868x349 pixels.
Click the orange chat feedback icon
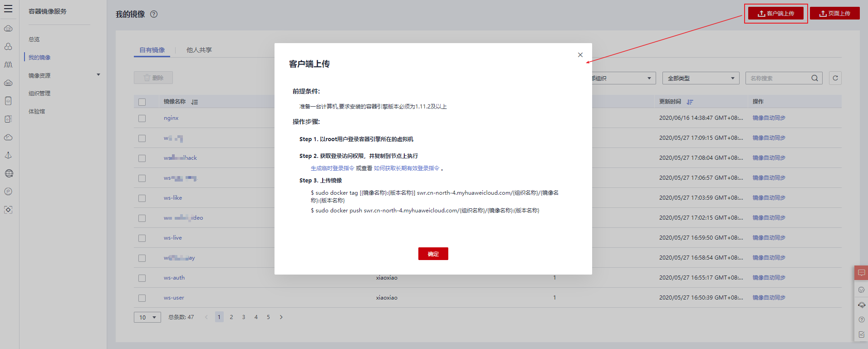coord(861,273)
